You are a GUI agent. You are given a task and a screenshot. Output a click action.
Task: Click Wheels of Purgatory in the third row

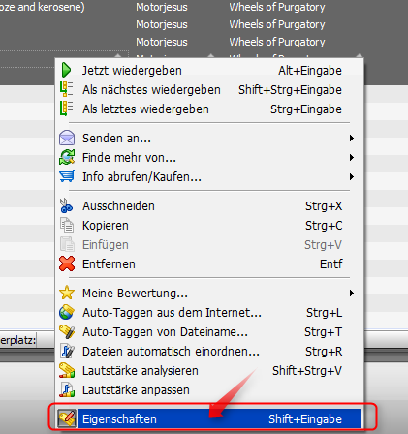click(x=277, y=42)
